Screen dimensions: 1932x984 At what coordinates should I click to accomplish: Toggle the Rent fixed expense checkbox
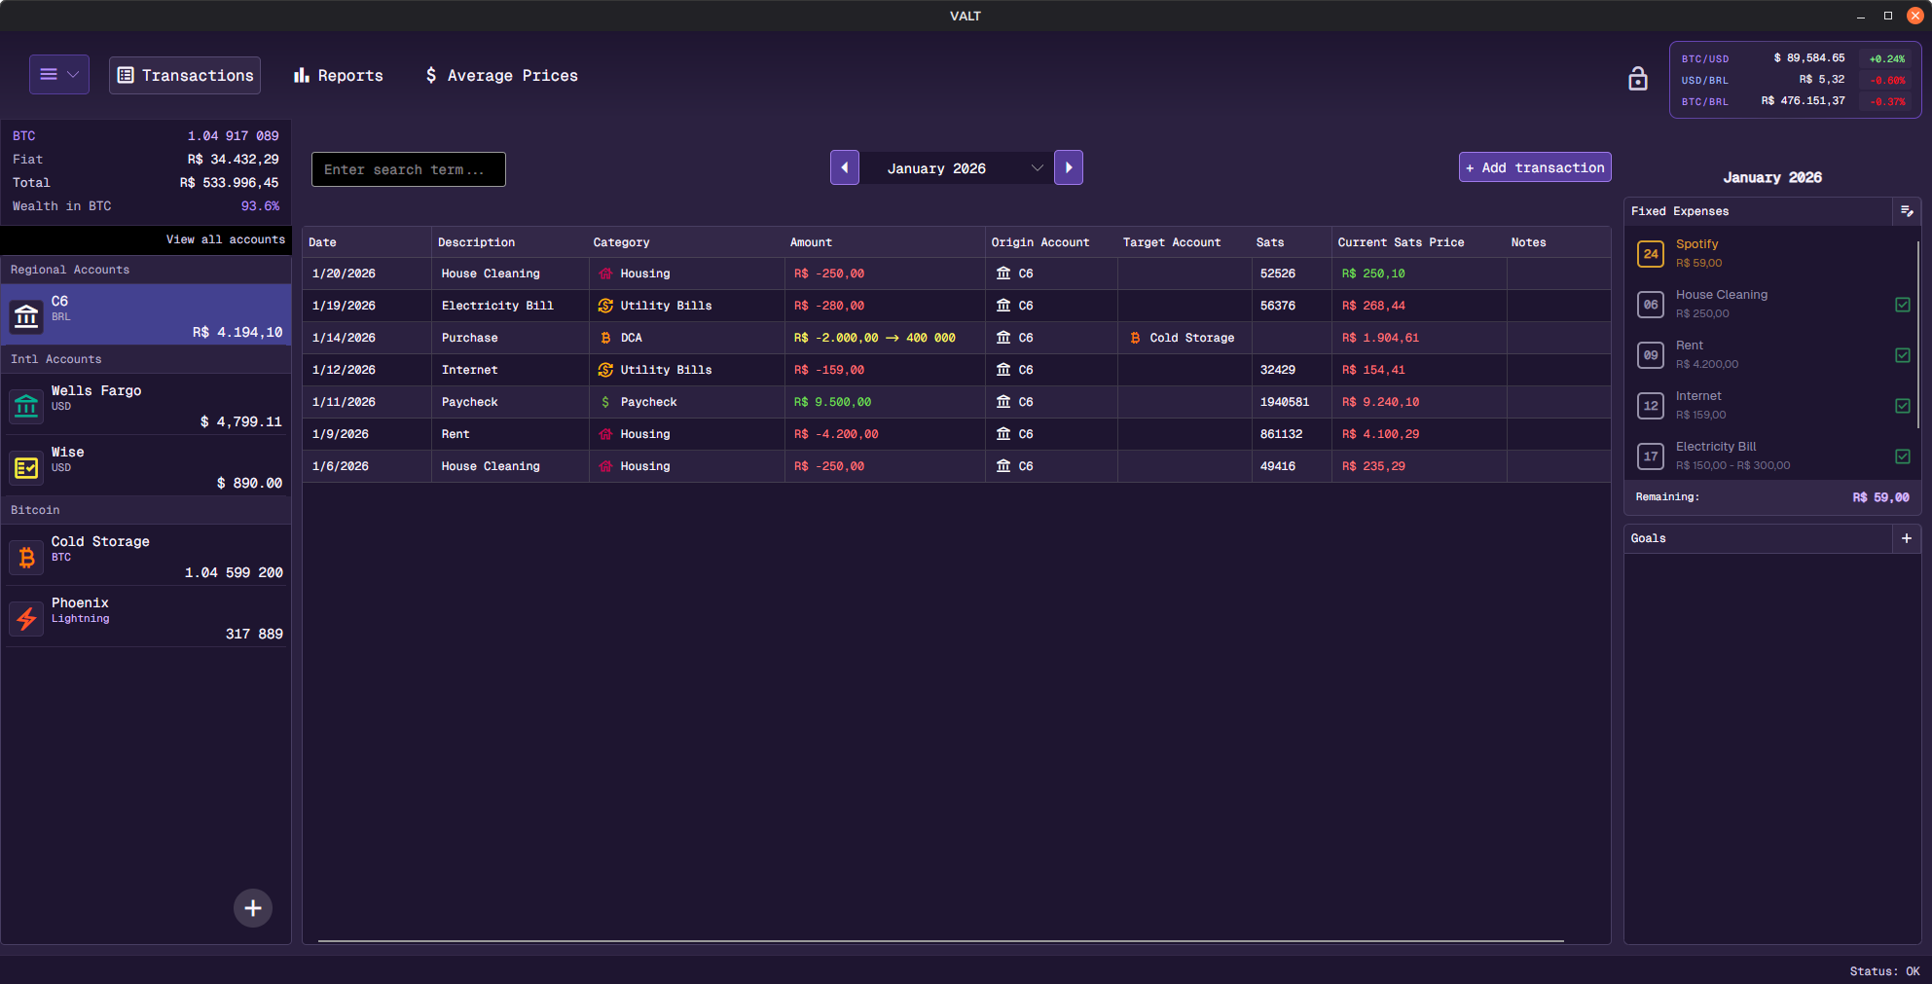pyautogui.click(x=1902, y=355)
